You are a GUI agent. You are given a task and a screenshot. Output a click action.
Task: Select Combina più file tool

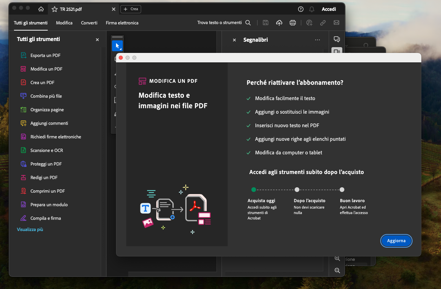pyautogui.click(x=46, y=96)
